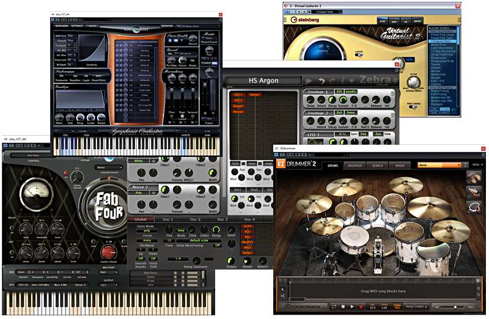Select the Global tab in Zebra lower panel
Image resolution: width=489 pixels, height=319 pixels.
tap(141, 219)
